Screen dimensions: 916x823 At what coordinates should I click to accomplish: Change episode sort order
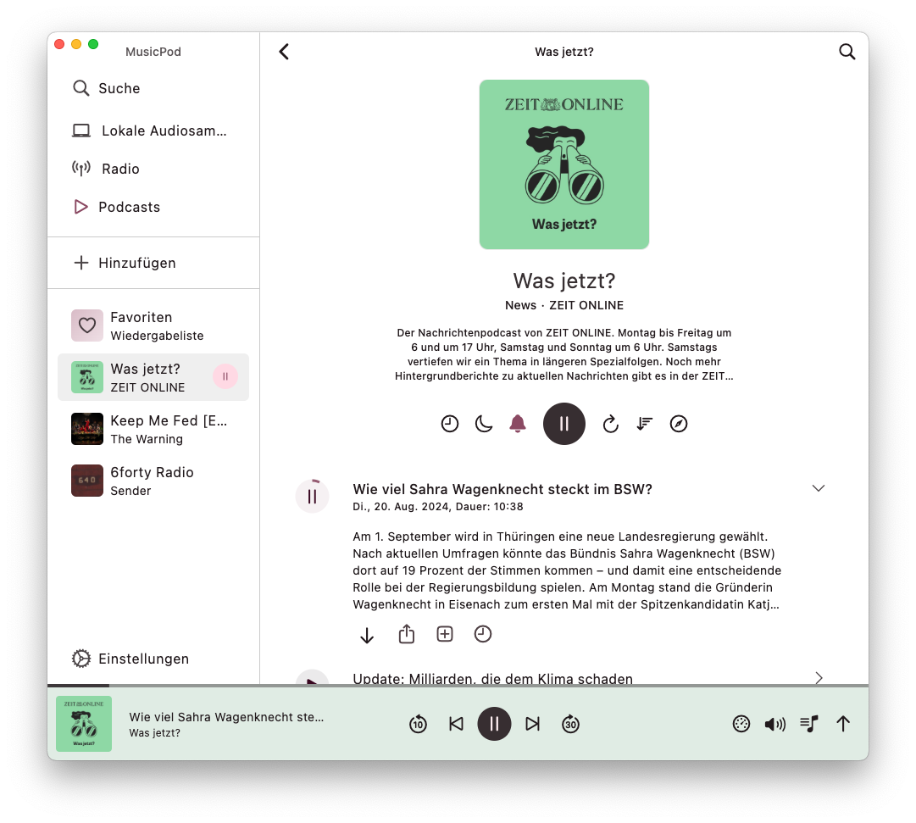(644, 424)
